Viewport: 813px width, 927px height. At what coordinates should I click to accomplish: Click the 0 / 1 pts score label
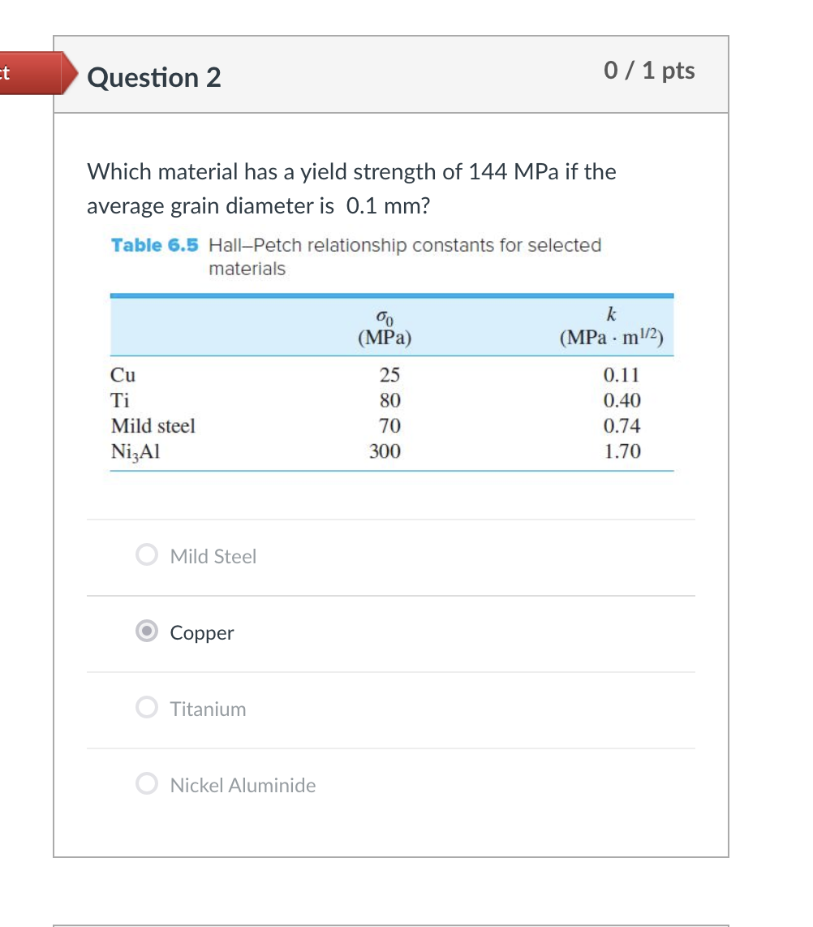click(x=649, y=71)
